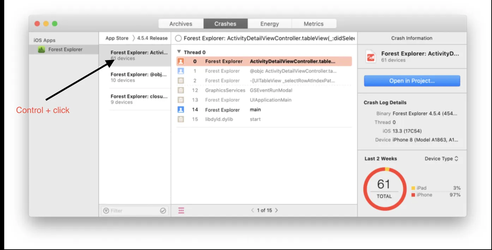
Task: Toggle the red stack frame collapse icon
Action: 181,210
